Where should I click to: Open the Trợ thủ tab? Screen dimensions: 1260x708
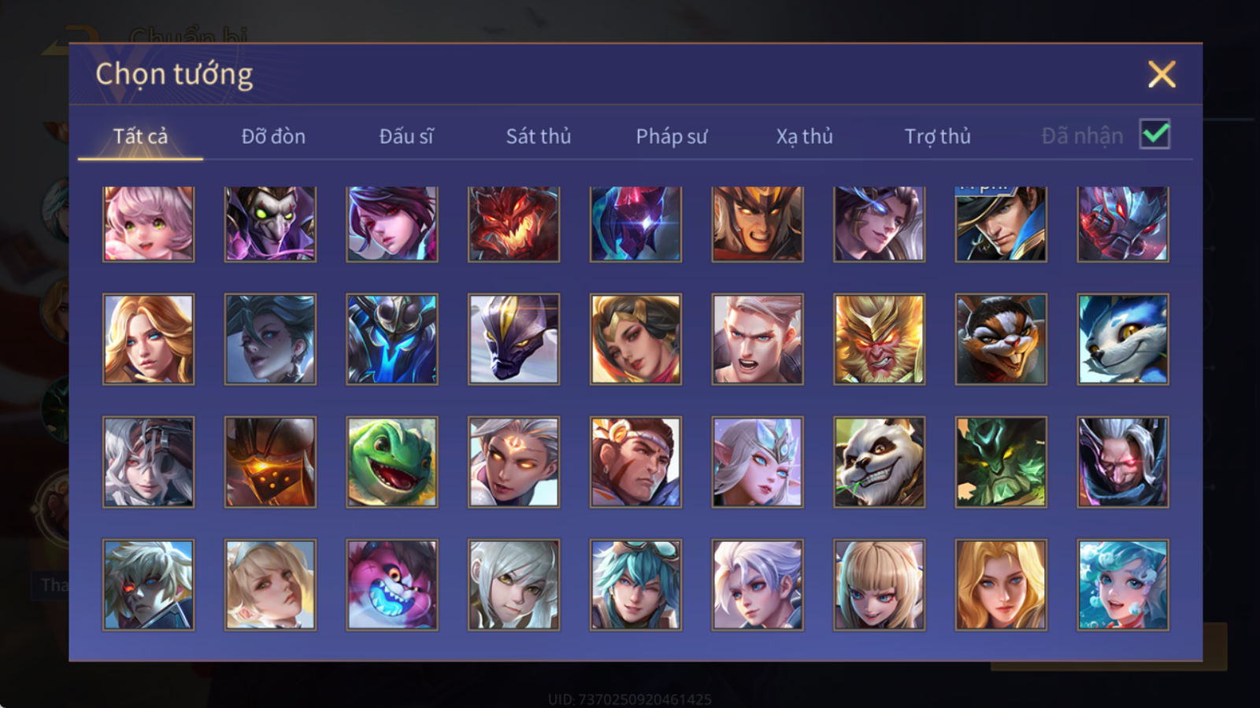tap(937, 136)
